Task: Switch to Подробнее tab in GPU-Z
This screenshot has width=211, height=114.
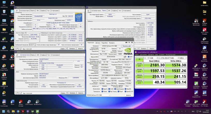Action: pos(104,43)
